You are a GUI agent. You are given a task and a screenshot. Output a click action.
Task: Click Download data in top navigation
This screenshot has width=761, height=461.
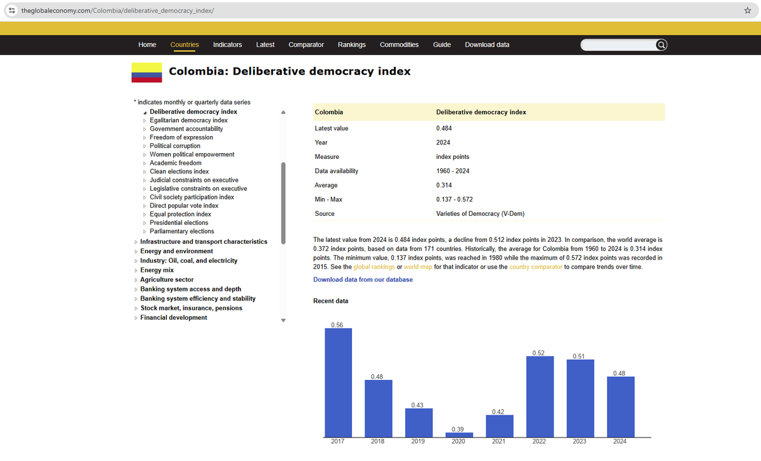pos(487,44)
